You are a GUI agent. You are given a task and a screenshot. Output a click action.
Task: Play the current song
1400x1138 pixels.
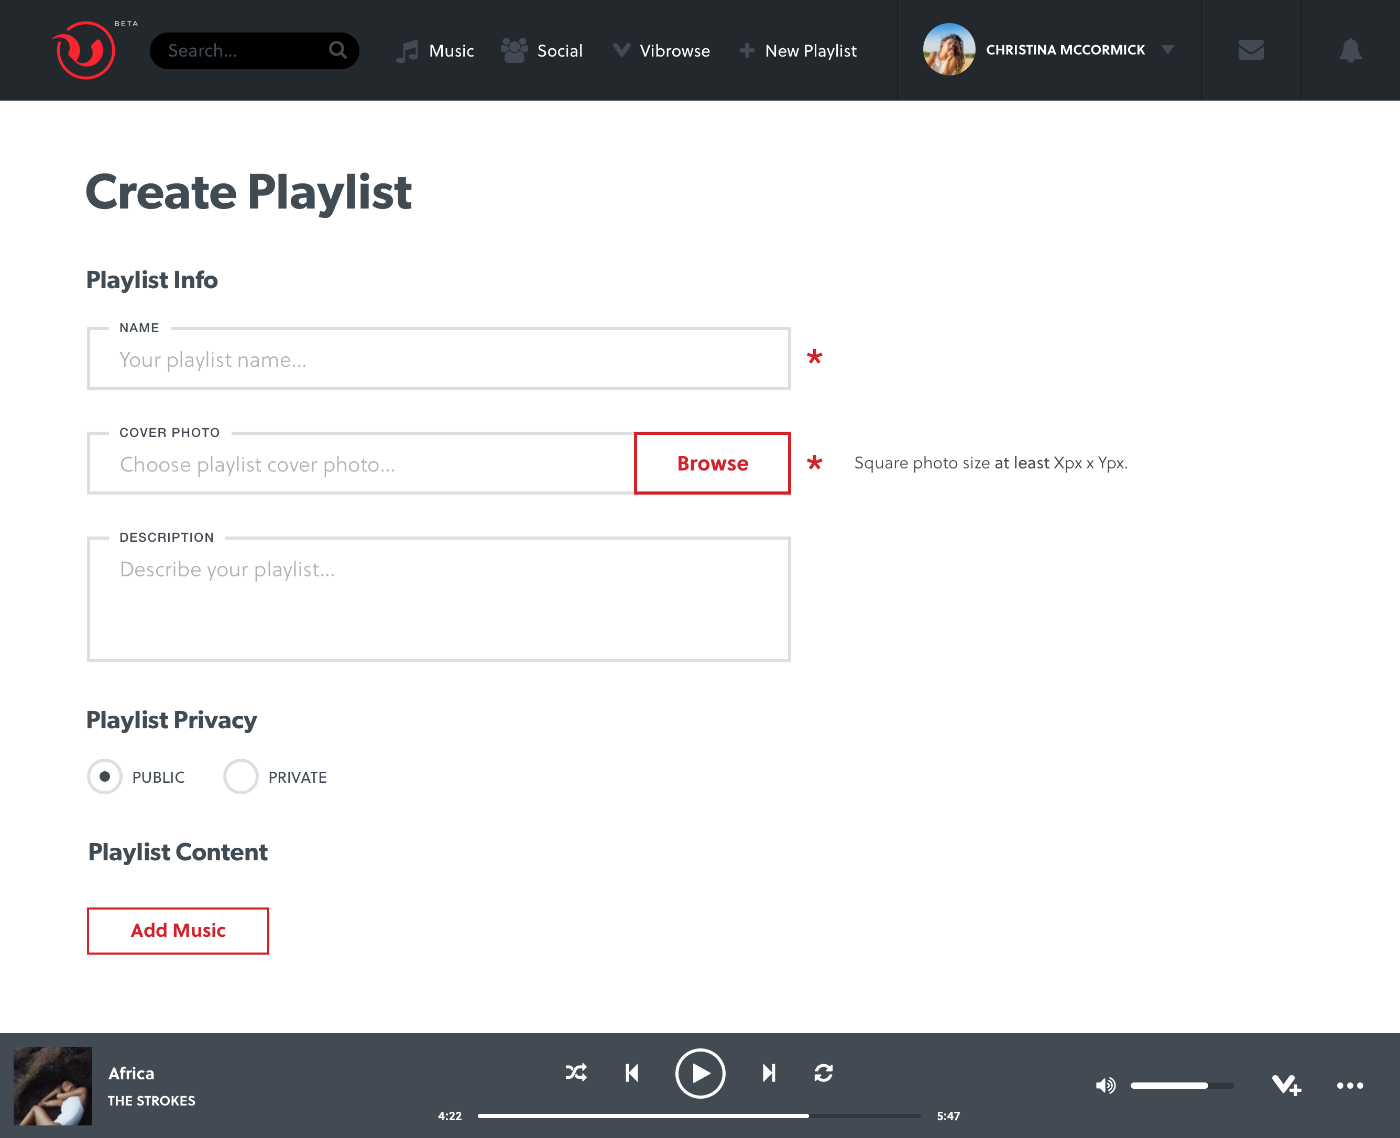[x=700, y=1073]
